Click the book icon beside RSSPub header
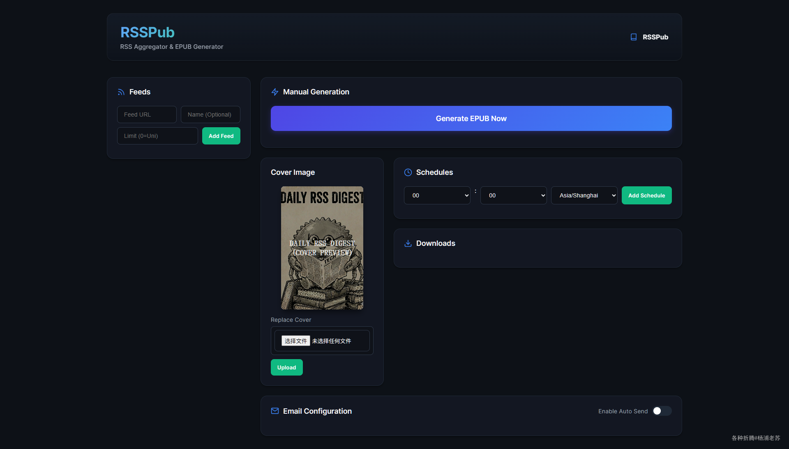Viewport: 789px width, 449px height. (633, 37)
